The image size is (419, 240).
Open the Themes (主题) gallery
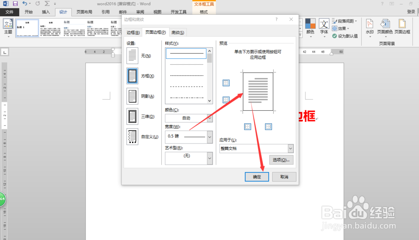tap(8, 27)
